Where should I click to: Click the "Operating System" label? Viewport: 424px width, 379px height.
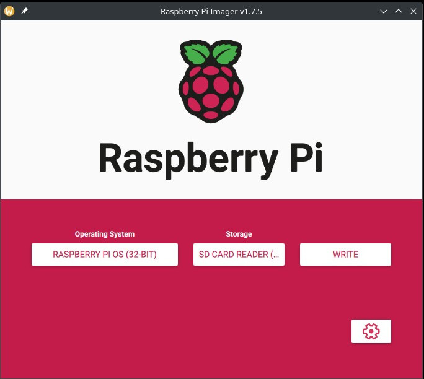[104, 234]
